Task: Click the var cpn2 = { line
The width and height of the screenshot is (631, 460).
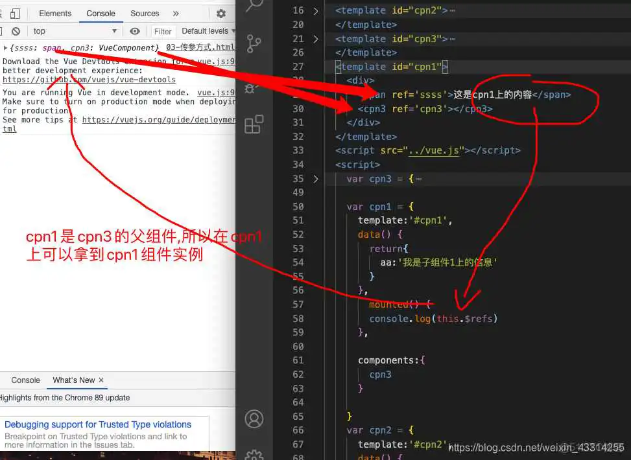Action: [x=380, y=430]
